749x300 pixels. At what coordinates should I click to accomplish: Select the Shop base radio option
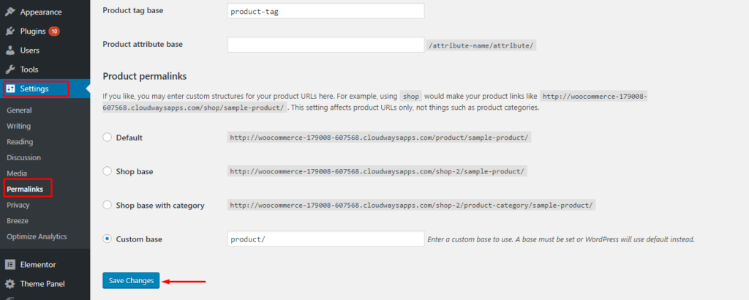(108, 171)
